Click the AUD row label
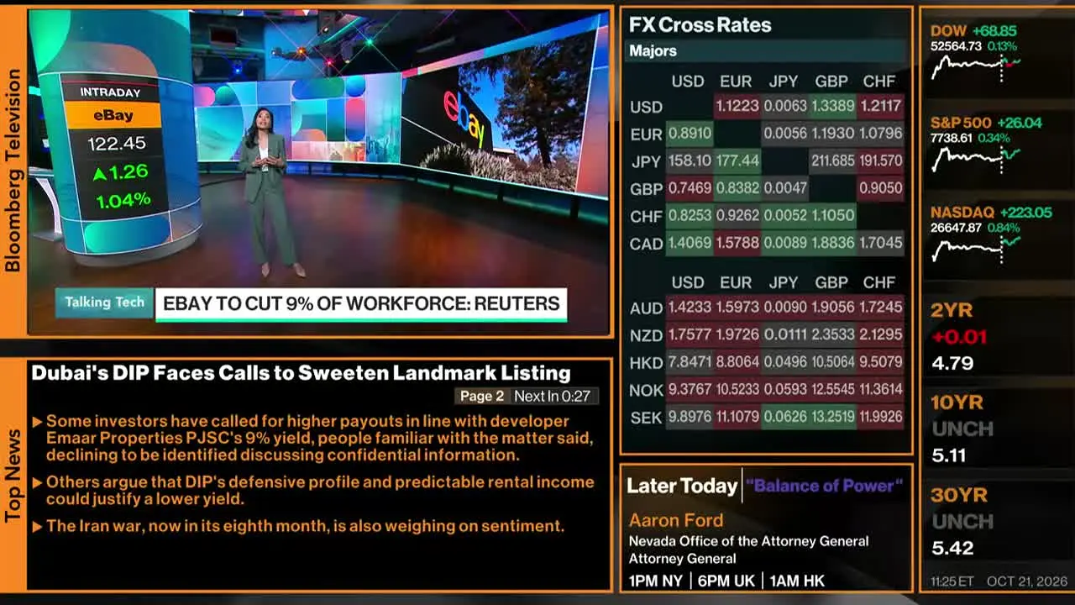The width and height of the screenshot is (1075, 605). 646,308
